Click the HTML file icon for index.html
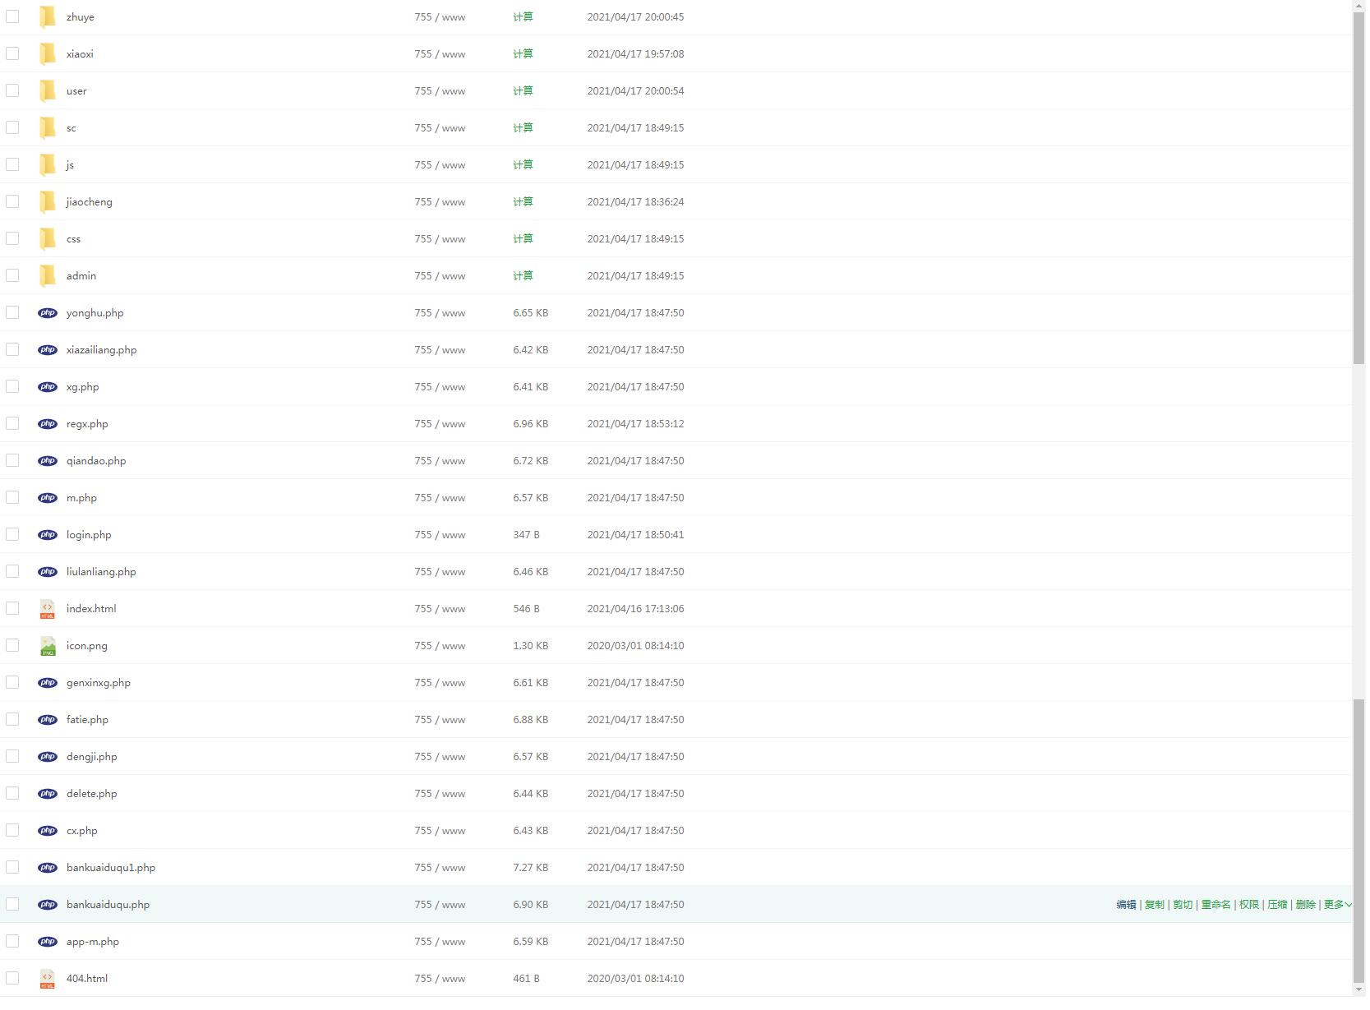Screen dimensions: 1370x1010 point(48,609)
